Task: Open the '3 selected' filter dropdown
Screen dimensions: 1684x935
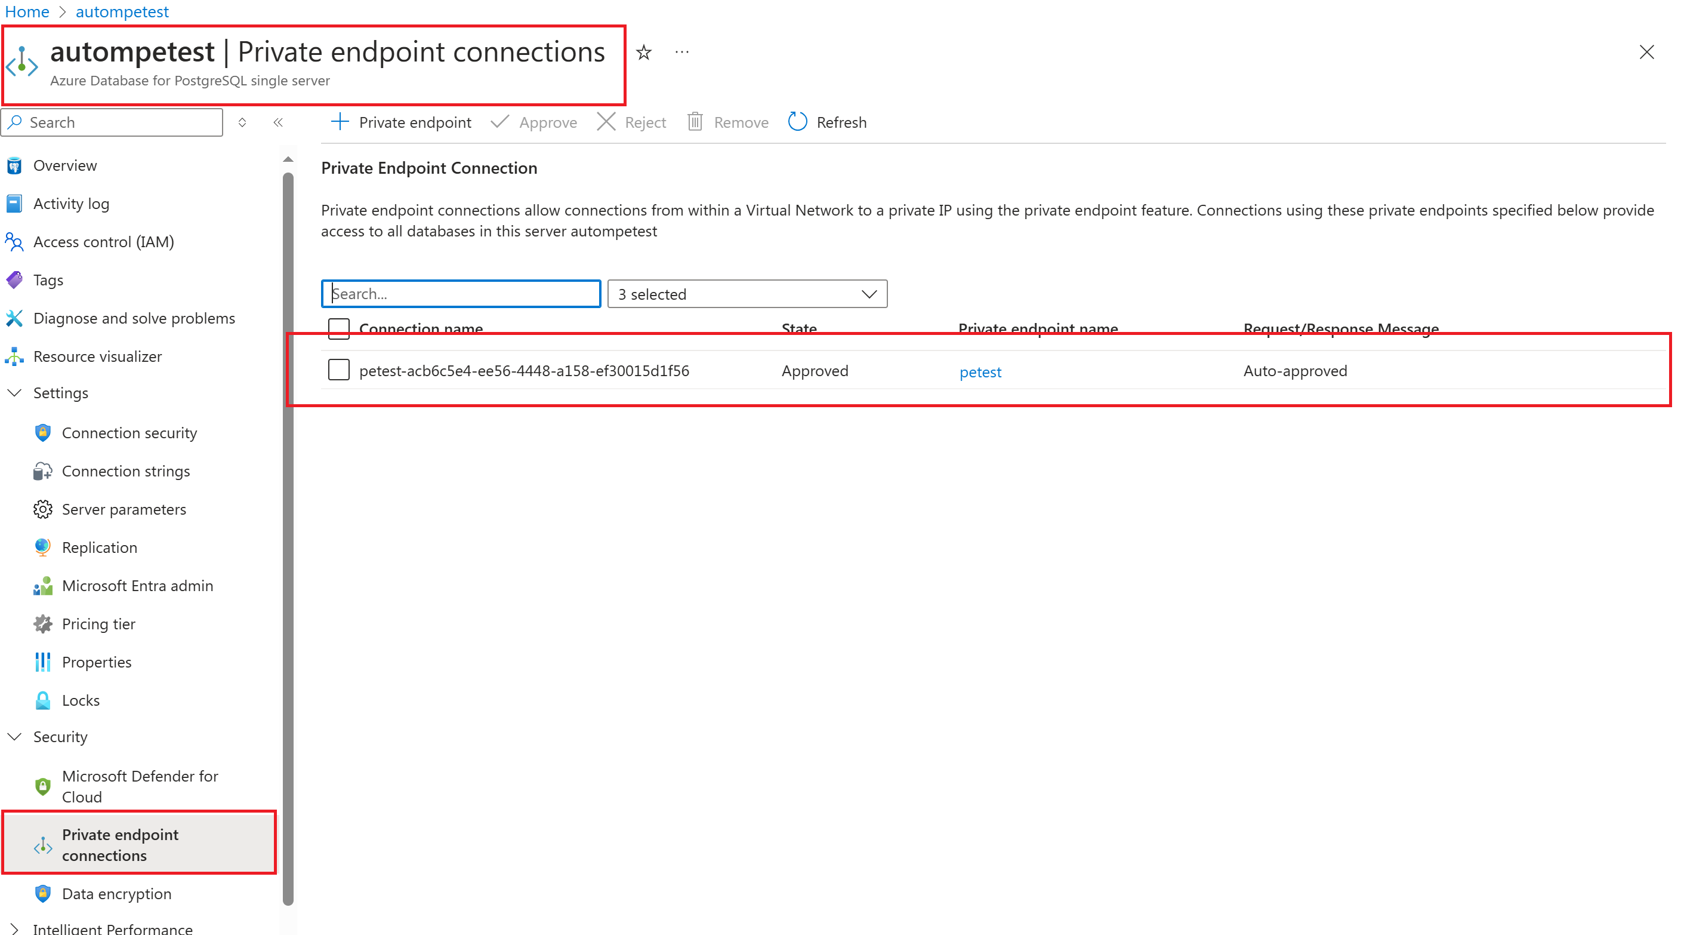Action: (747, 294)
